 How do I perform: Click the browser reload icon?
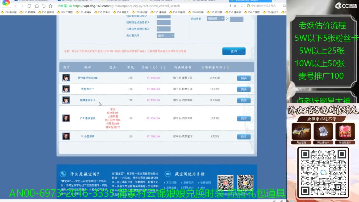point(29,6)
